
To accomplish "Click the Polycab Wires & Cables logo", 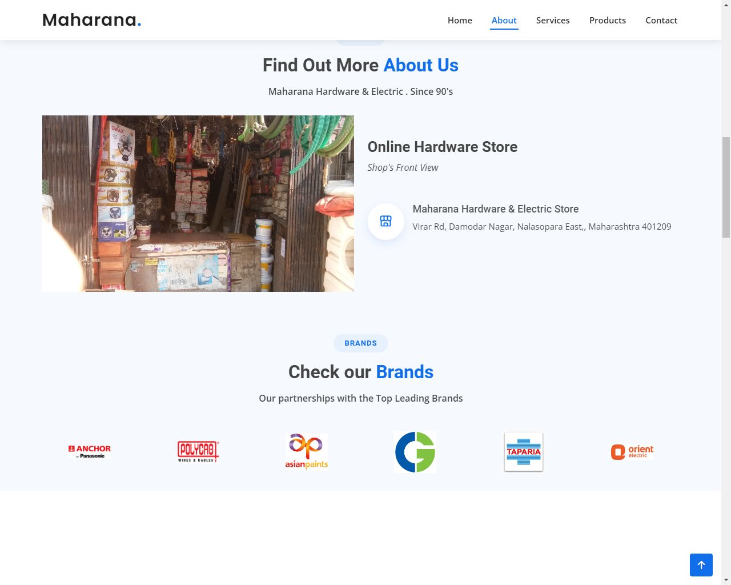I will (198, 452).
